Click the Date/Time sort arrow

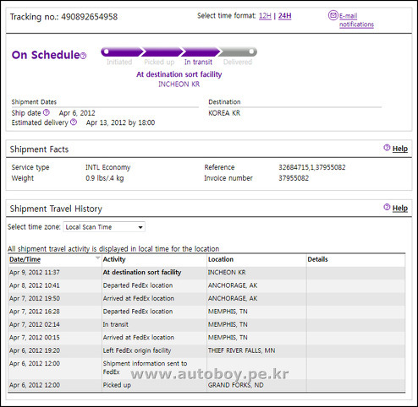97,258
